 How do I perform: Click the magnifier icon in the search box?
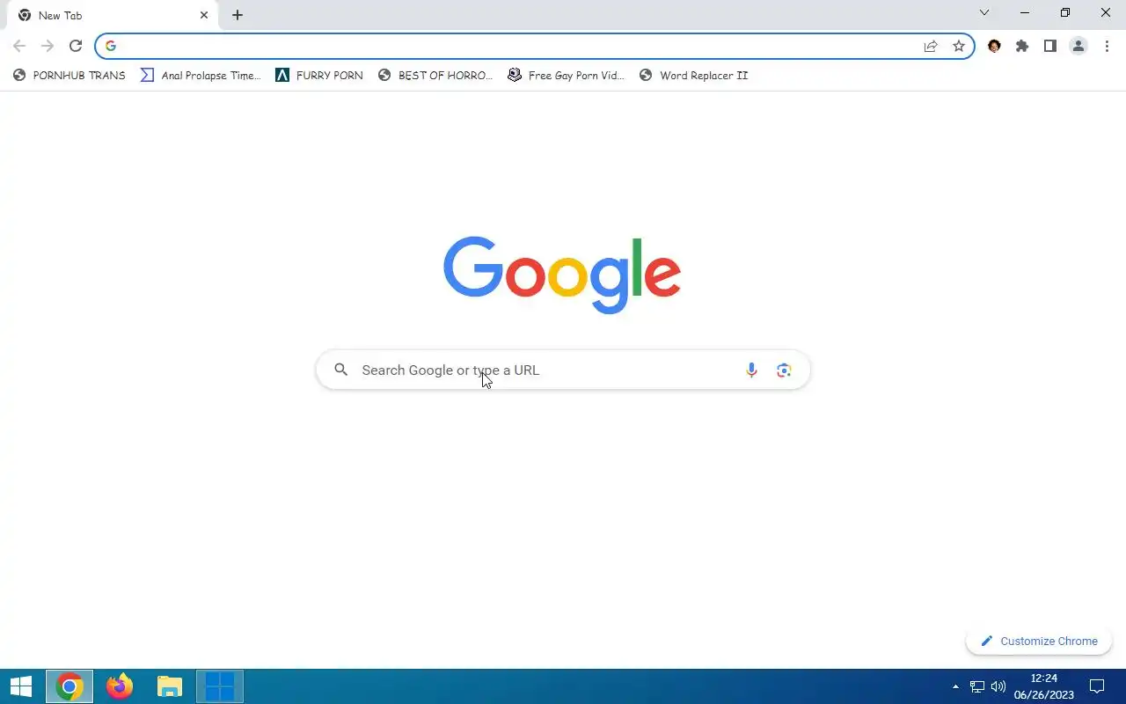pyautogui.click(x=341, y=370)
